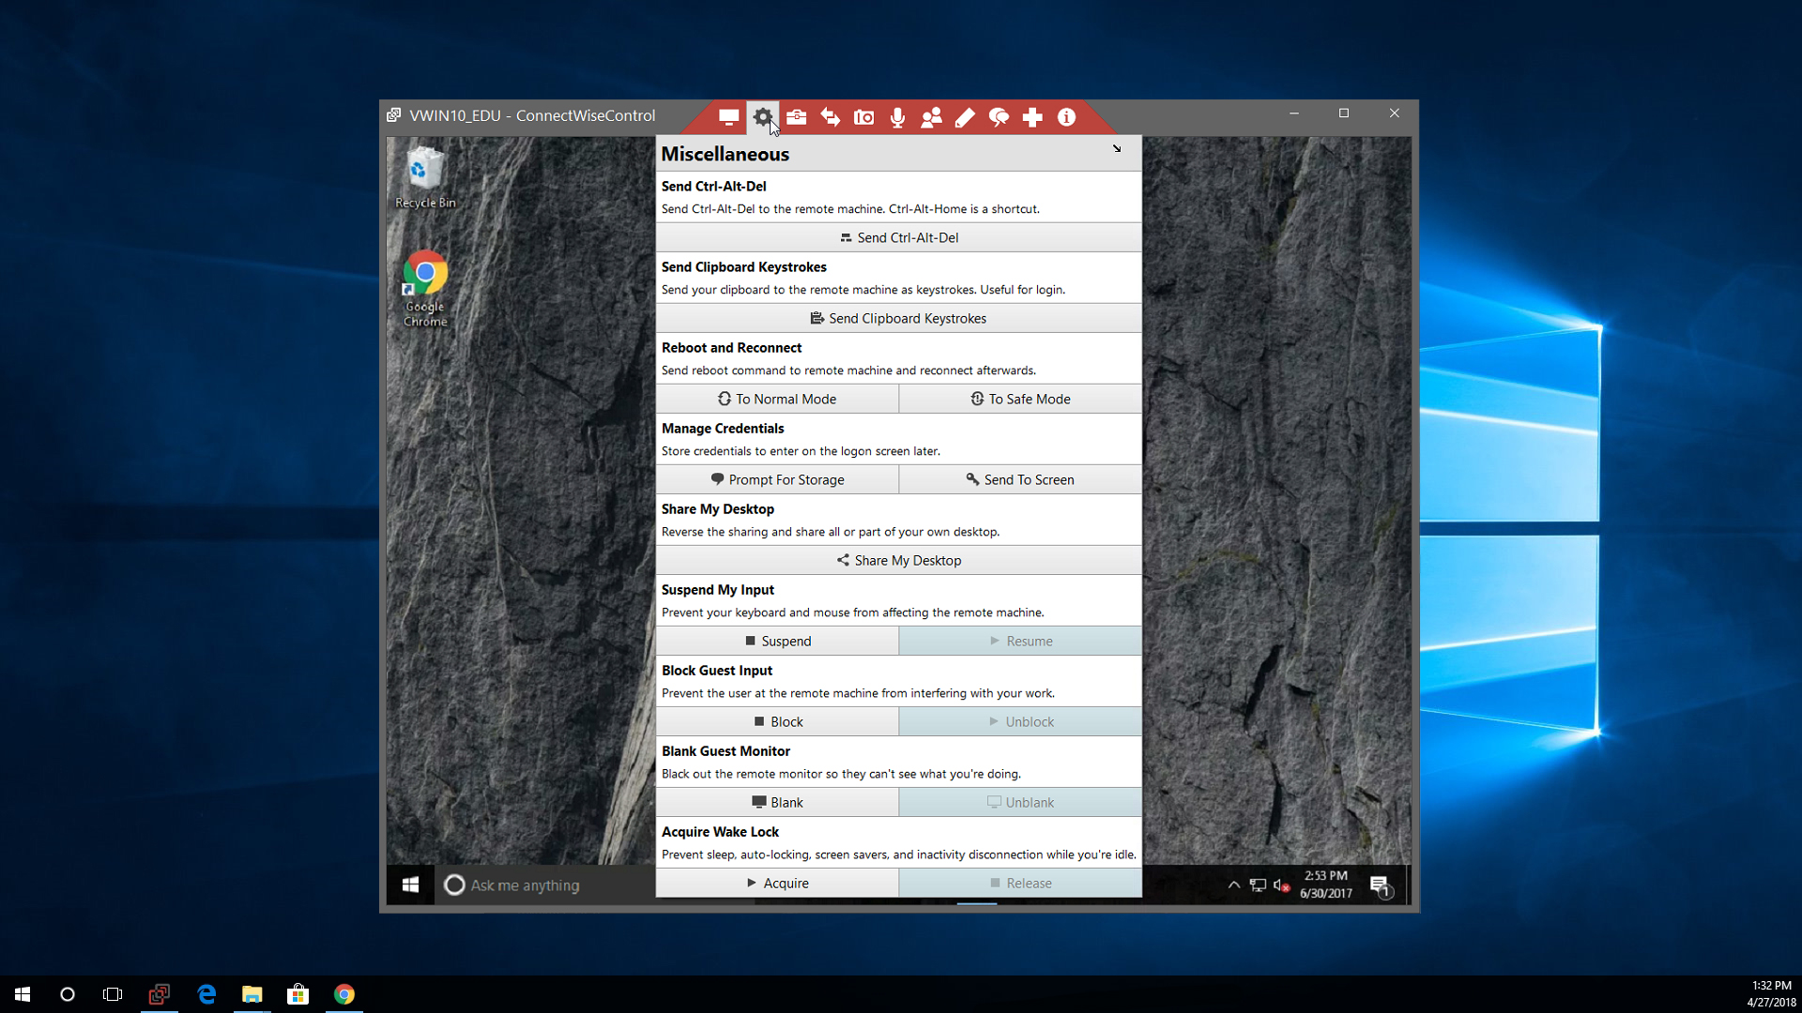Pop out Miscellaneous panel with arrow

point(1117,149)
